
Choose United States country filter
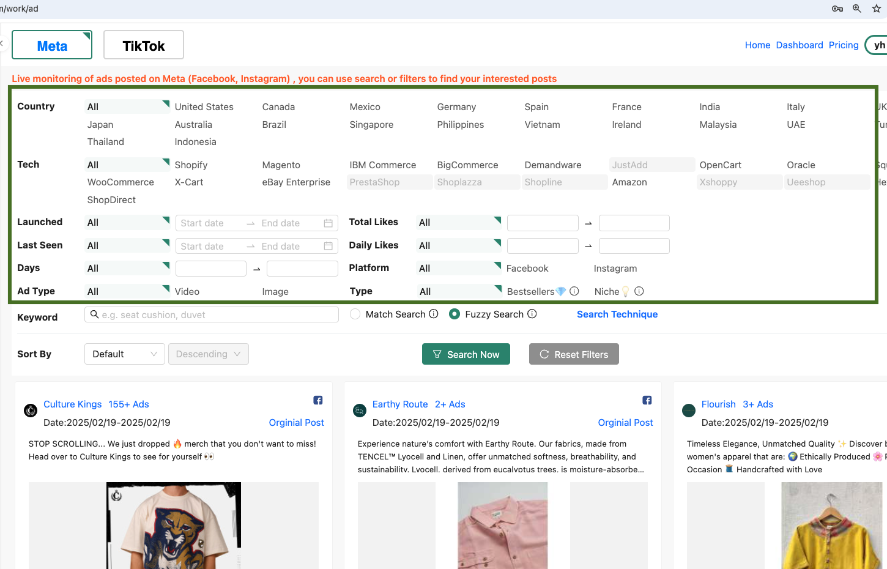click(204, 107)
